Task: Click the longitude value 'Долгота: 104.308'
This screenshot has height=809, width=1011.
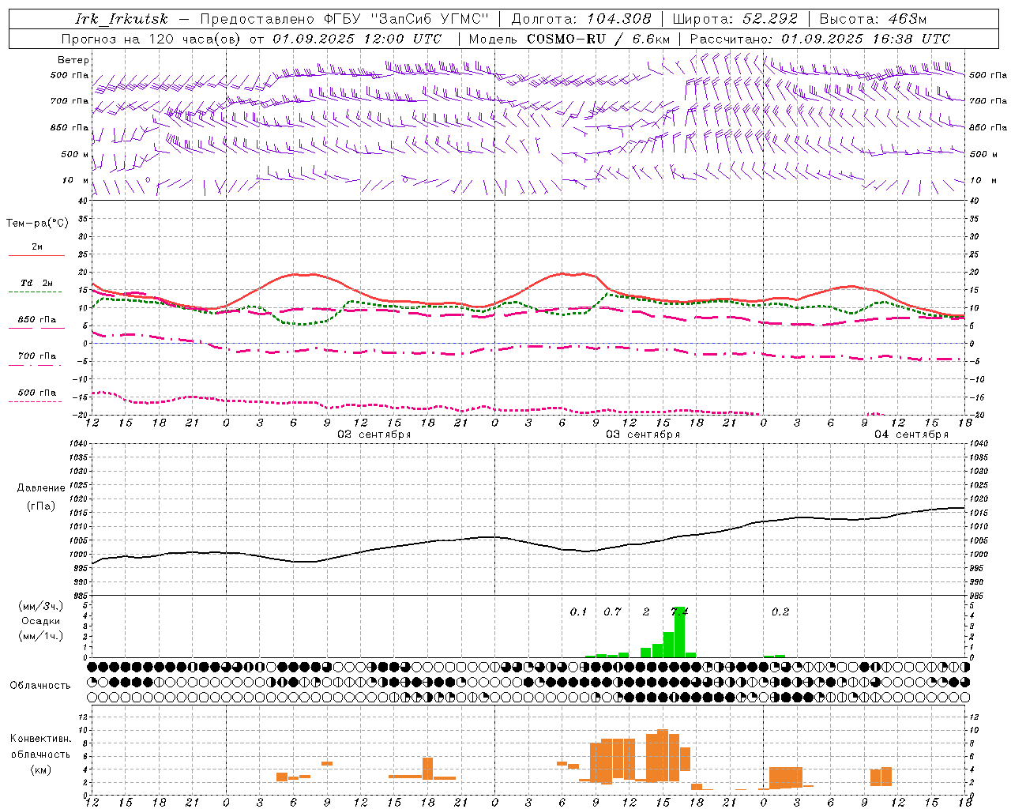Action: [581, 19]
